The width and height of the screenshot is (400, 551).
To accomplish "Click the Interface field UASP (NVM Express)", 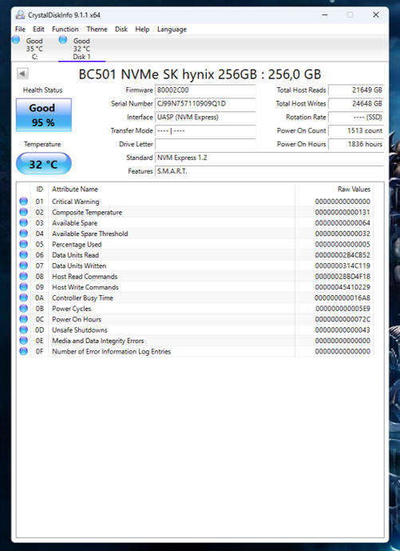I will pyautogui.click(x=205, y=117).
